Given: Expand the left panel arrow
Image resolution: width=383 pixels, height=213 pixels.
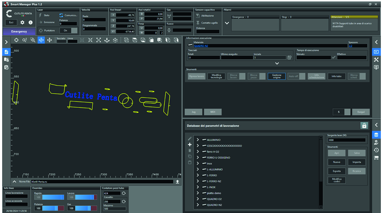Looking at the screenshot, I should 6,42.
